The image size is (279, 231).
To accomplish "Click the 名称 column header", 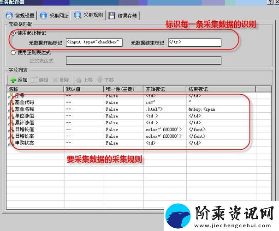I will click(x=35, y=89).
